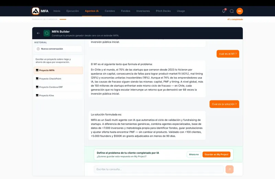Open the MD user avatar menu
The height and width of the screenshot is (179, 275).
pos(240,11)
